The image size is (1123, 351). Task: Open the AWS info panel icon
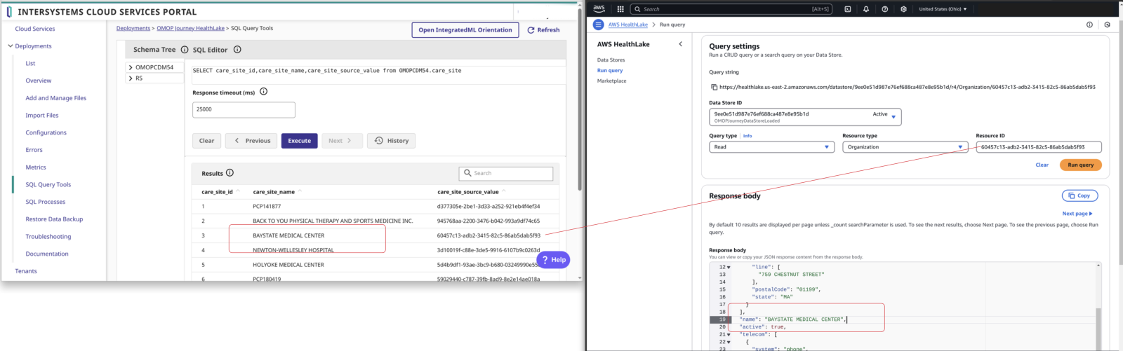pos(1089,25)
